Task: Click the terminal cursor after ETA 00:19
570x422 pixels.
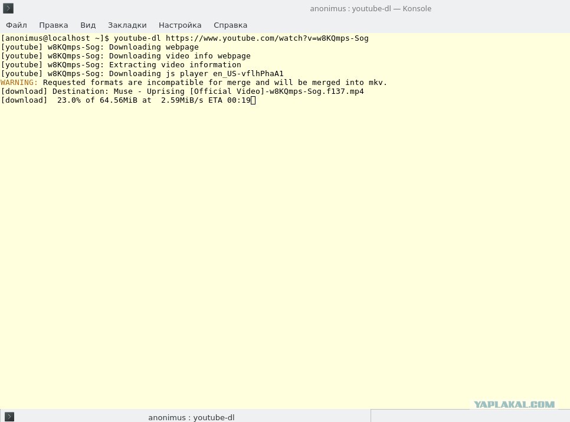Action: 253,100
